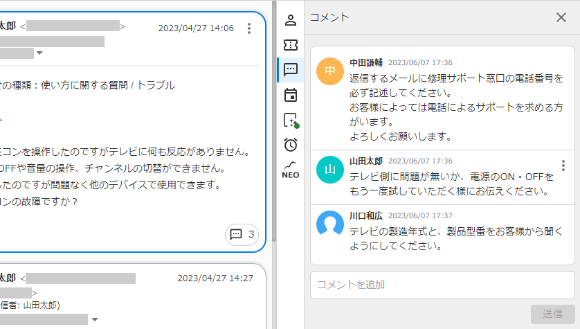This screenshot has width=580, height=329.
Task: Click commenter name 中田謙輔
Action: click(x=366, y=62)
